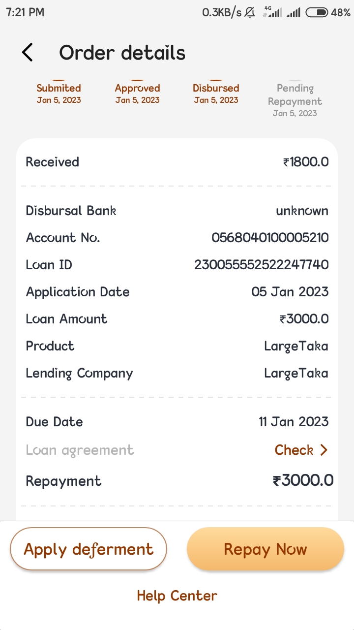Tap the battery icon in status bar
Viewport: 354px width, 630px height.
pyautogui.click(x=316, y=13)
